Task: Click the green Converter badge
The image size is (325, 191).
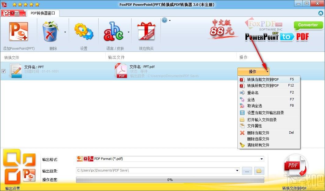Action: (x=308, y=25)
